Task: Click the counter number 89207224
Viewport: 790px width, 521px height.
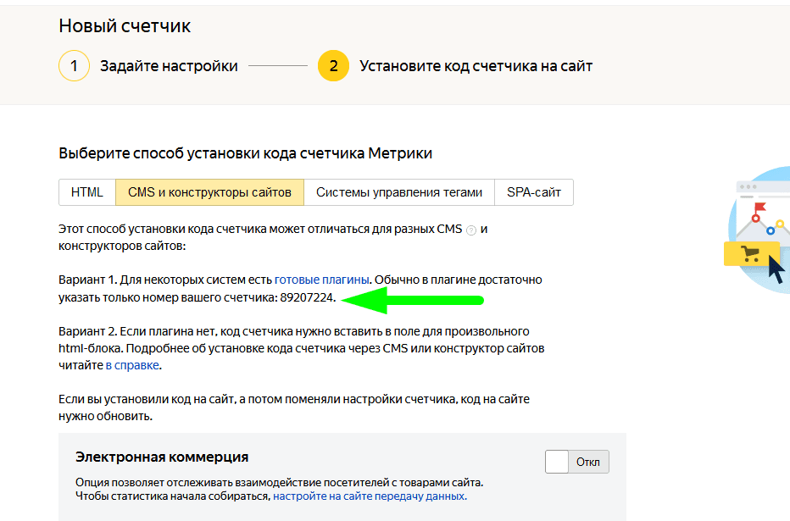Action: pyautogui.click(x=308, y=298)
